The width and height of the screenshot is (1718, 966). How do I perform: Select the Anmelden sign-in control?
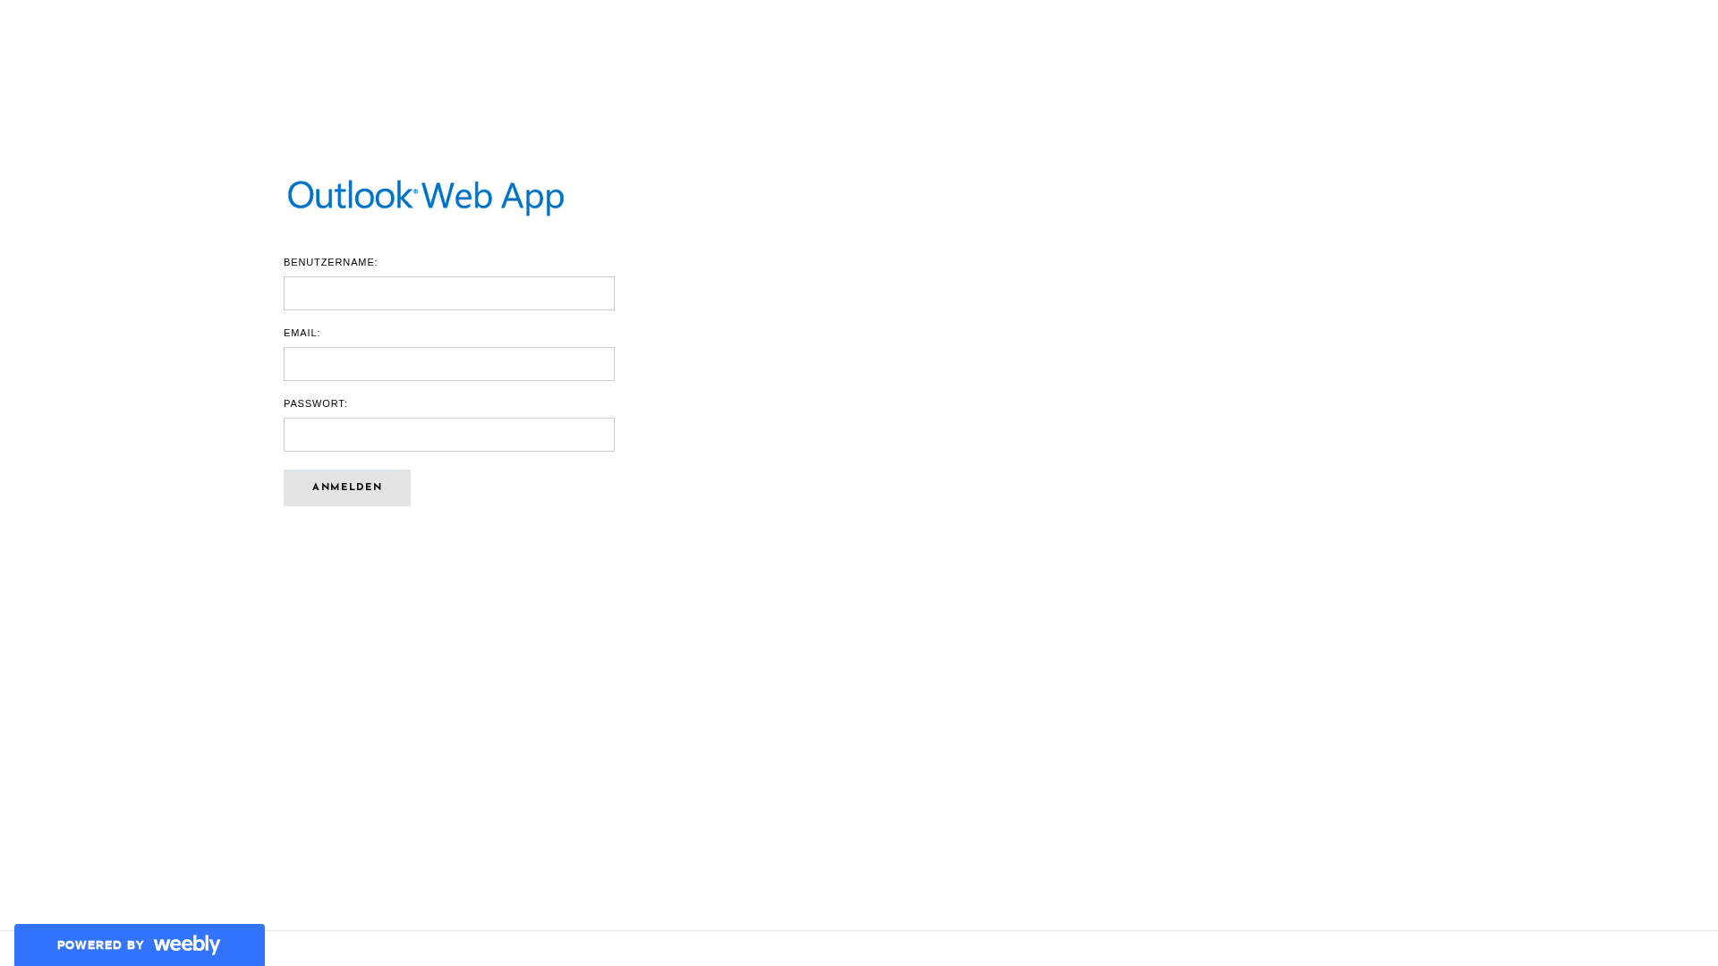[x=347, y=487]
